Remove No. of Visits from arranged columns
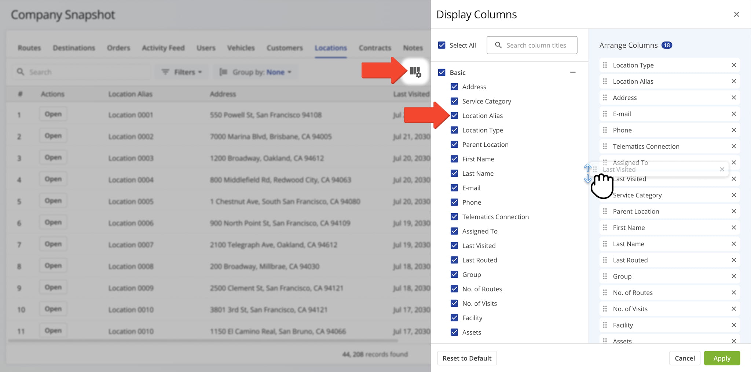The image size is (751, 372). coord(734,309)
